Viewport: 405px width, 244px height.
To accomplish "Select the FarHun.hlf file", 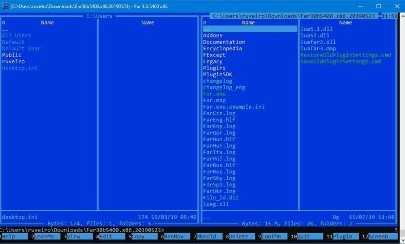I will pos(219,139).
